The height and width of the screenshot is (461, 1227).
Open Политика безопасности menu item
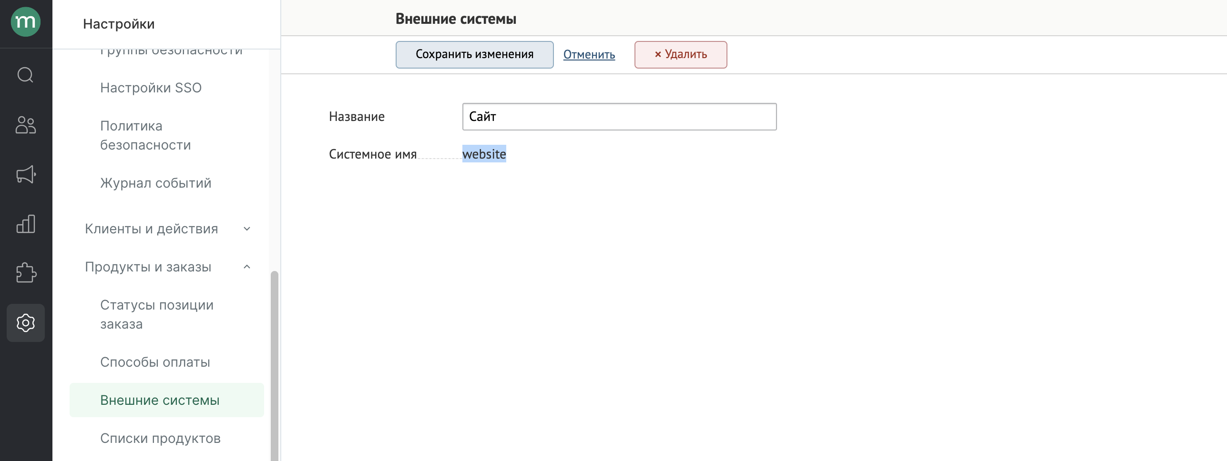[x=145, y=136]
